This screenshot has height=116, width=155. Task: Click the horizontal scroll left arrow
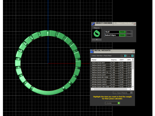click(92, 89)
